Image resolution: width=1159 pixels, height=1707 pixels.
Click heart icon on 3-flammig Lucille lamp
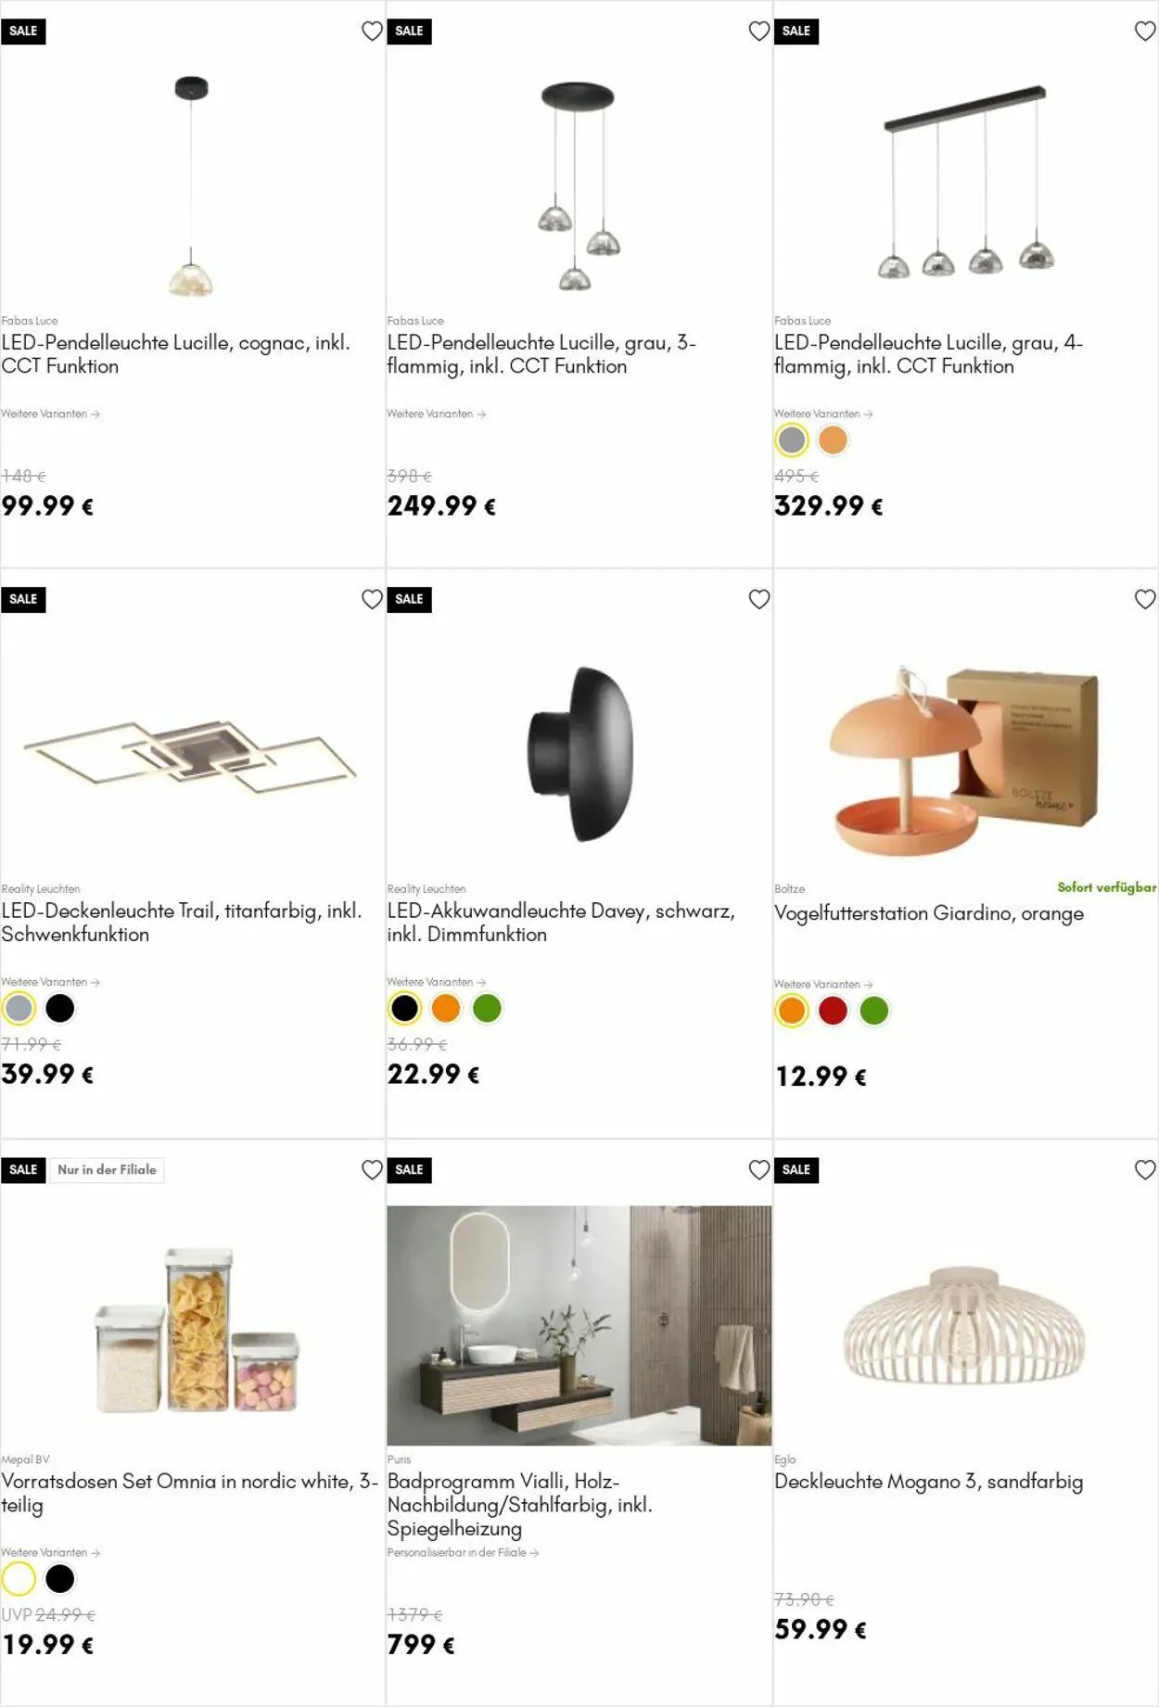tap(758, 32)
